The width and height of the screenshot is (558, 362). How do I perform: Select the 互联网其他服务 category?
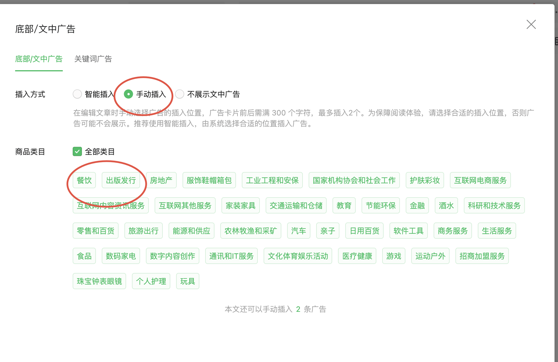tap(185, 205)
